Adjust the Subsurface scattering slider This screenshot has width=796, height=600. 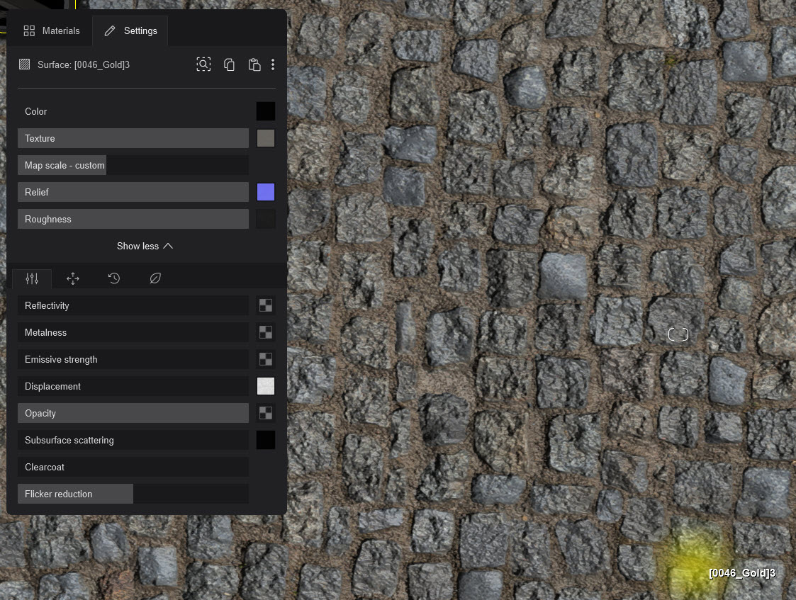coord(133,440)
